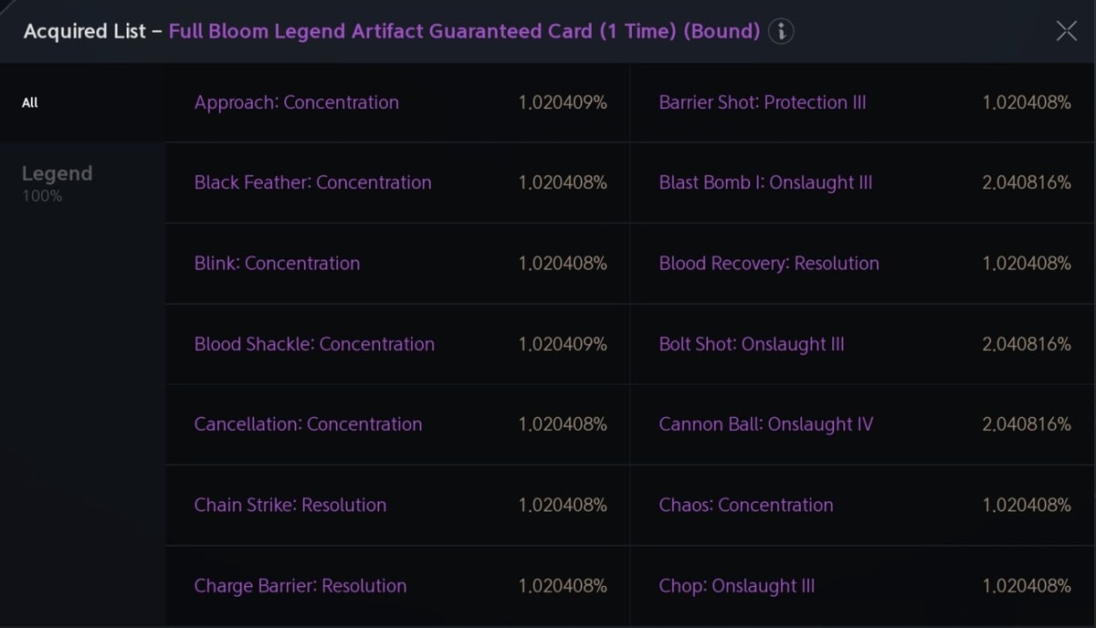The image size is (1096, 628).
Task: Select Cancellation: Concentration entry
Action: tap(308, 424)
